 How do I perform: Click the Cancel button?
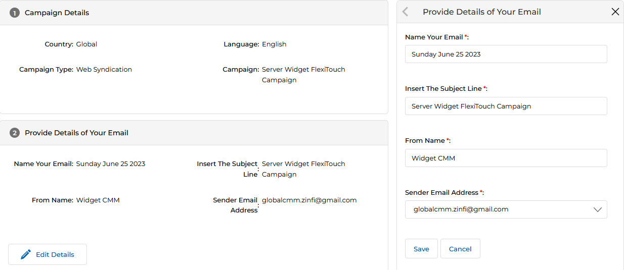[460, 249]
